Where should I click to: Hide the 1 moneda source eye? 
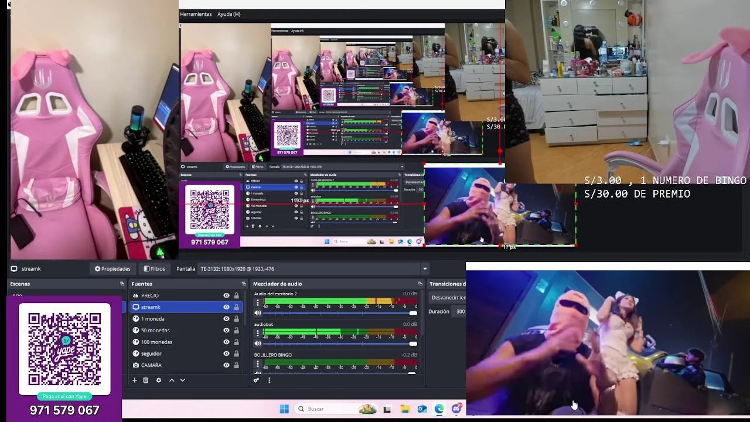(226, 319)
